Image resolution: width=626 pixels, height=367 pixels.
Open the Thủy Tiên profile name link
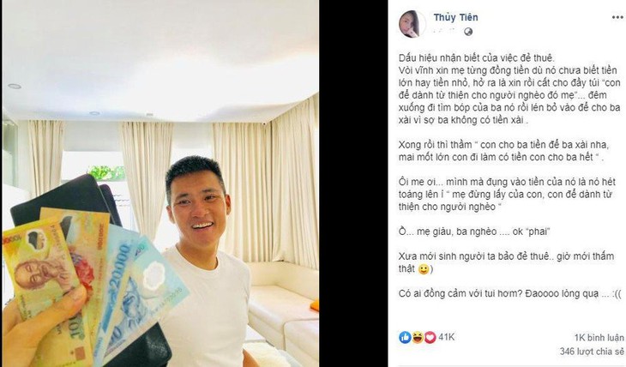pyautogui.click(x=455, y=17)
